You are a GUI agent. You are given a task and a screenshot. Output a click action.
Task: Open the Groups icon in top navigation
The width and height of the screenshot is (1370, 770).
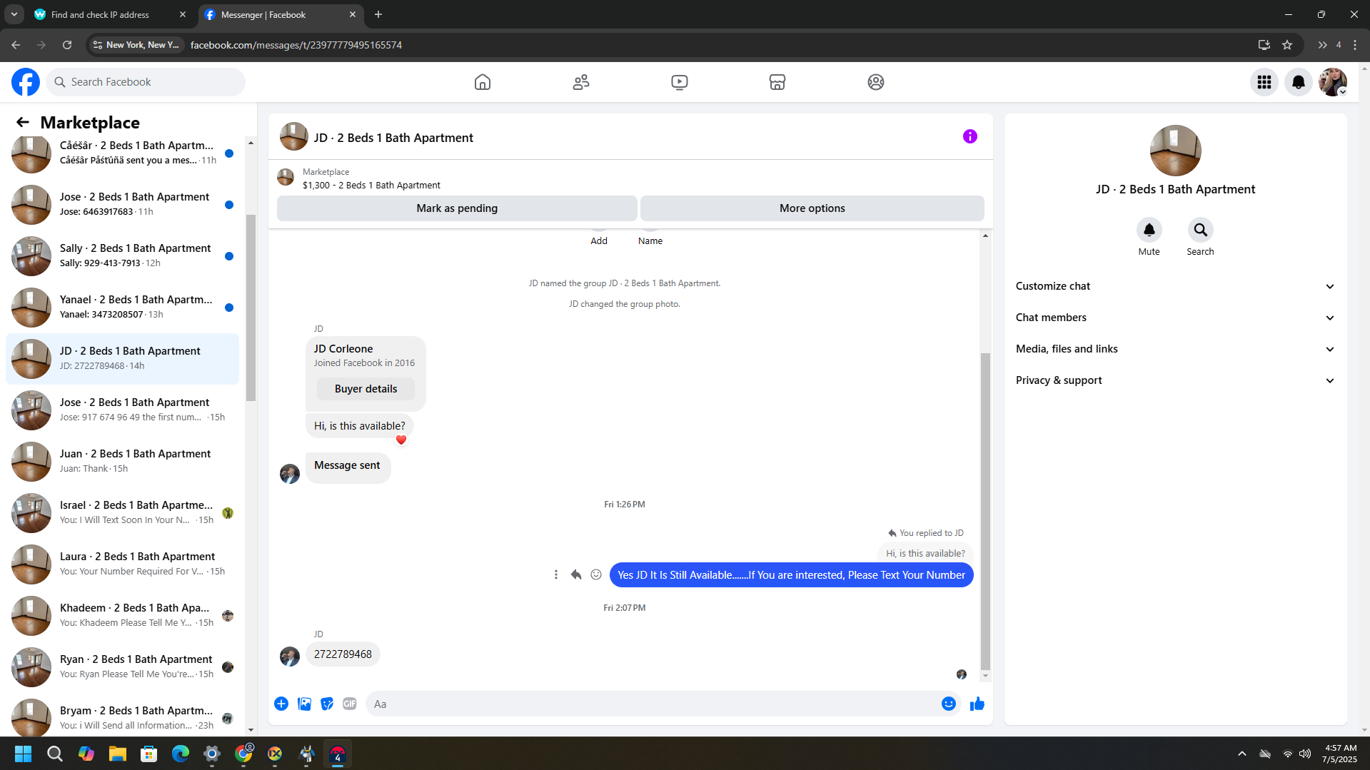point(876,82)
